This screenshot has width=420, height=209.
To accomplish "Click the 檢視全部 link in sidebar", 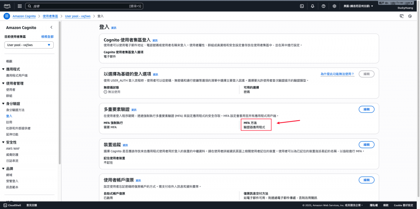I will (48, 37).
